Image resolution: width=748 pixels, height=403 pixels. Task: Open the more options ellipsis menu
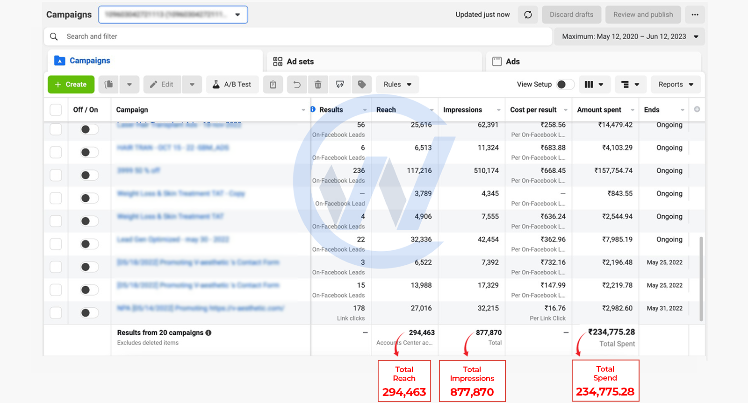point(695,14)
